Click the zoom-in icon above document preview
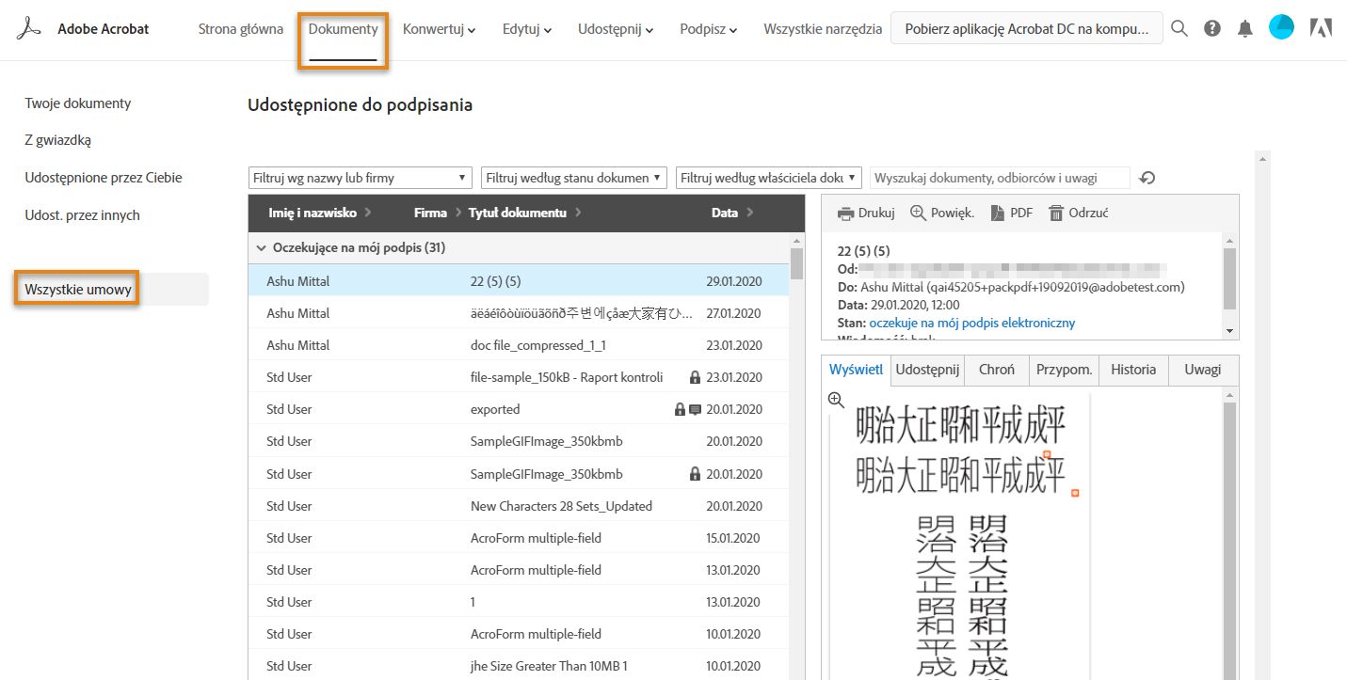Screen dimensions: 1347x680 (x=836, y=400)
